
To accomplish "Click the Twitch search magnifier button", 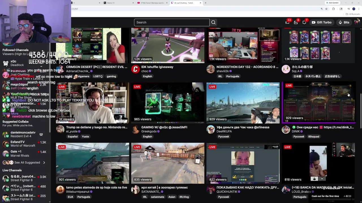I will click(214, 22).
